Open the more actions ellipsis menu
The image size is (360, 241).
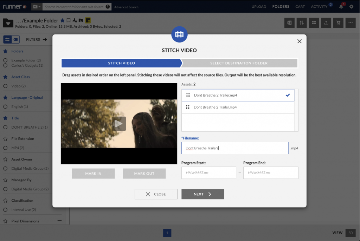pos(351,23)
